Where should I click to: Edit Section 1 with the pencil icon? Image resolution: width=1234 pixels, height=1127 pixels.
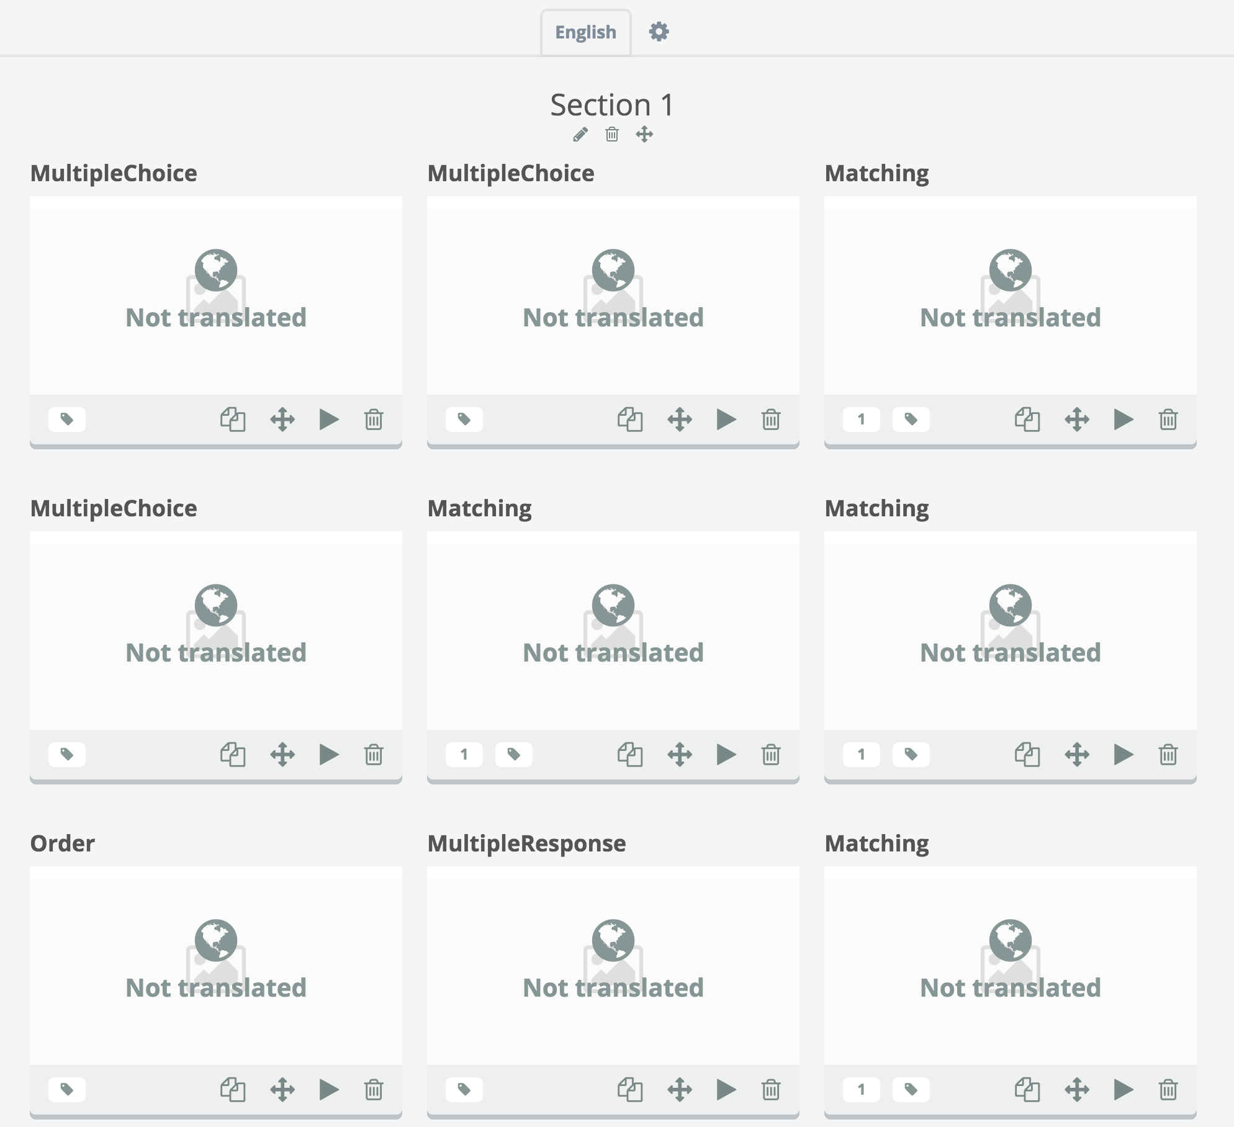(x=580, y=134)
